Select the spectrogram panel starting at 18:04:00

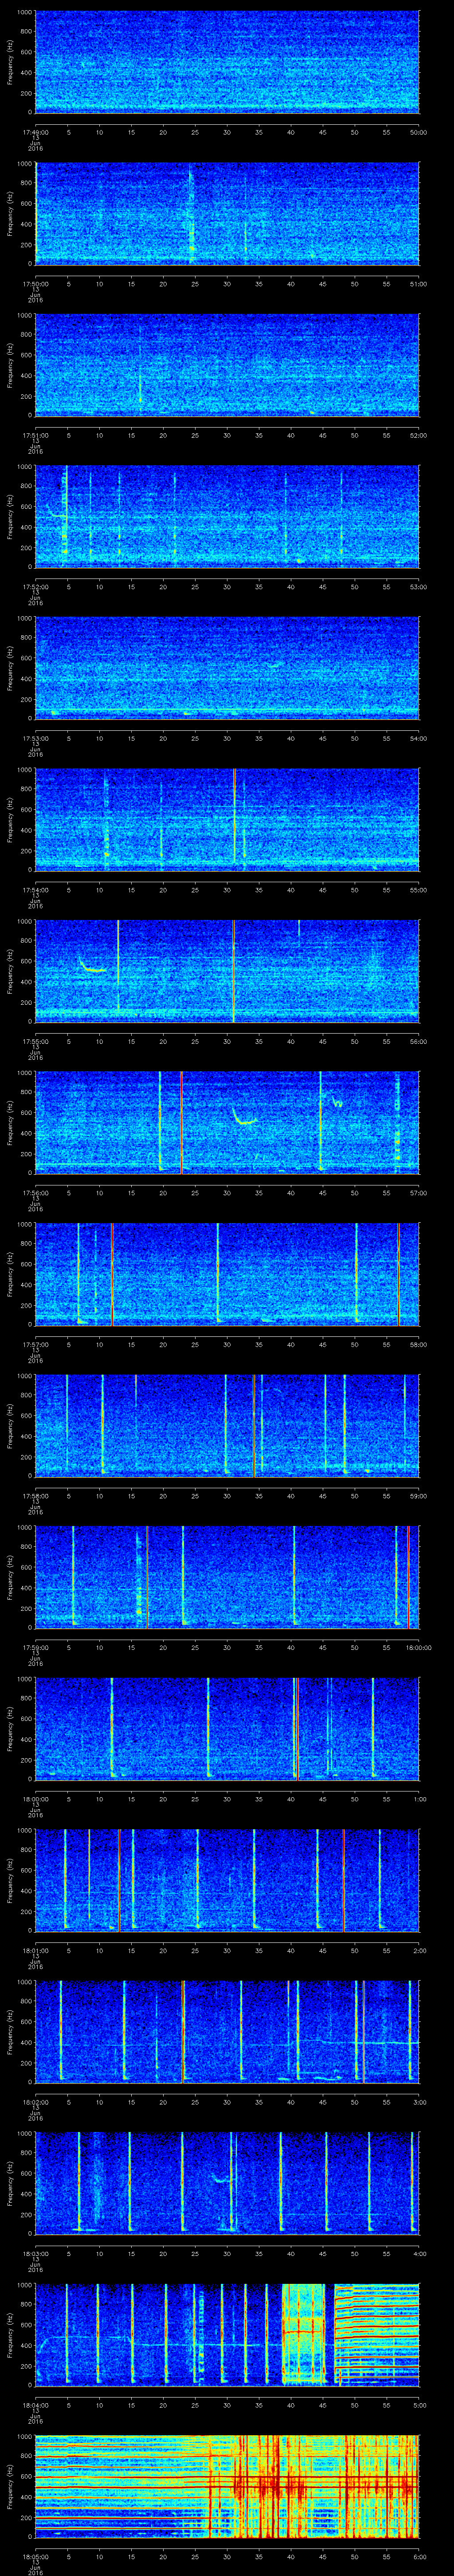click(227, 2335)
